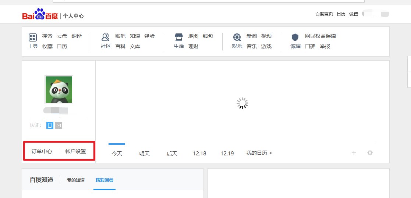This screenshot has width=411, height=198.
Task: Open 音乐 link
Action: click(252, 46)
